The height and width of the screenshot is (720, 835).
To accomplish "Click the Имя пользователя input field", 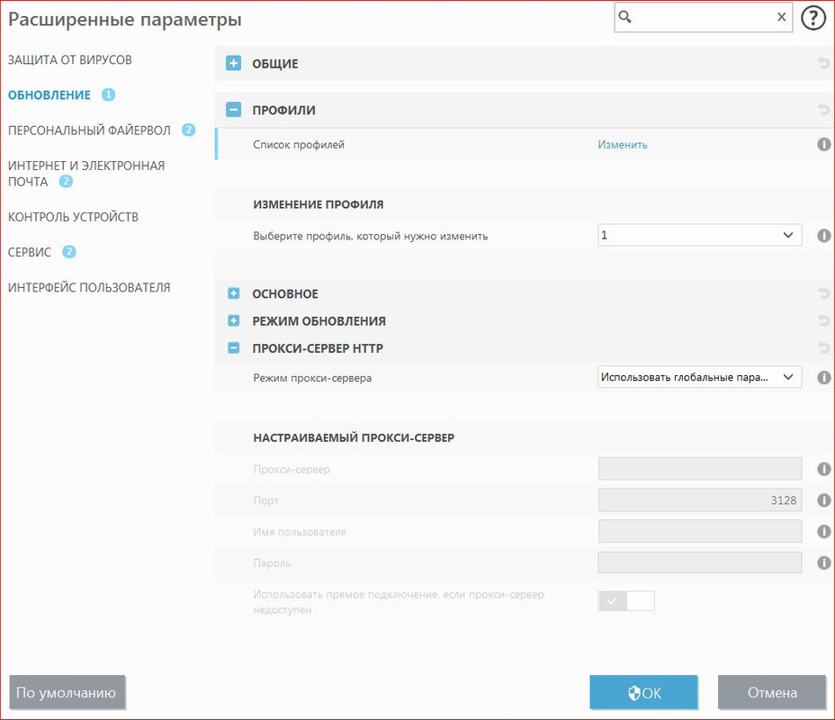I will tap(700, 531).
